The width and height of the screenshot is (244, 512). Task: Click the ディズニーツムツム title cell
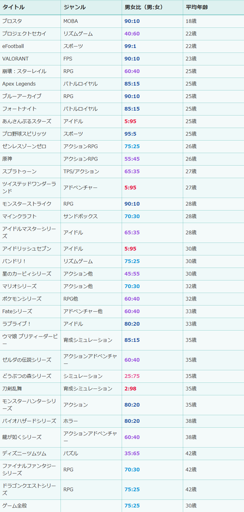pos(30,454)
